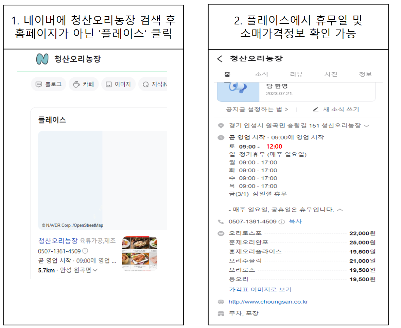This screenshot has height=328, width=401.
Task: Expand the 안성 원곡면 location details
Action: coord(95,270)
